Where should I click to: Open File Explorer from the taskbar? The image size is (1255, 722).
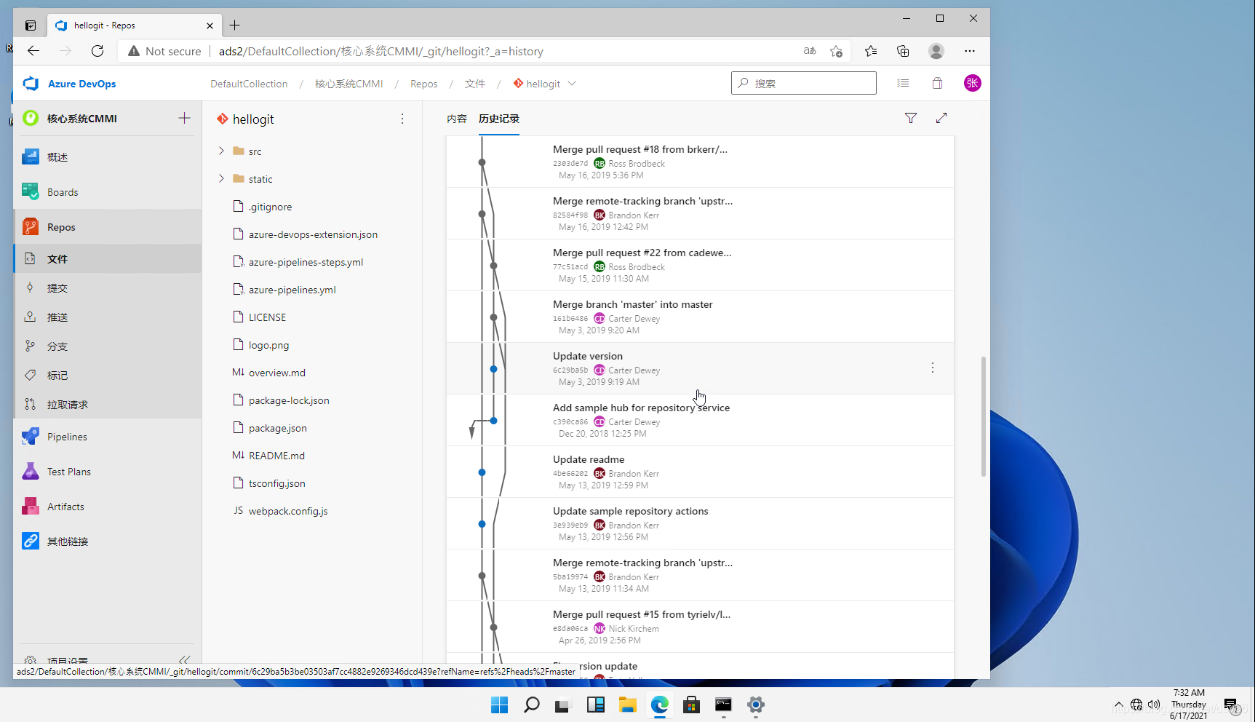point(627,705)
